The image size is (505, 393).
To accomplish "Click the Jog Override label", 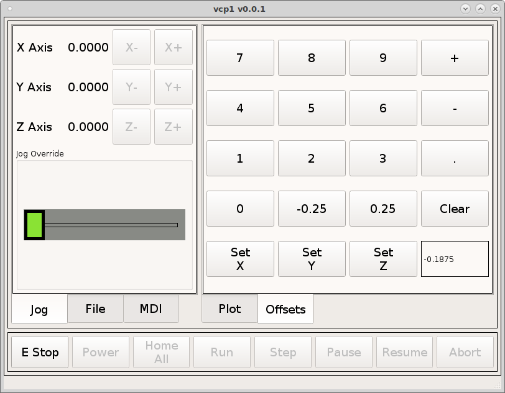I will [x=40, y=154].
